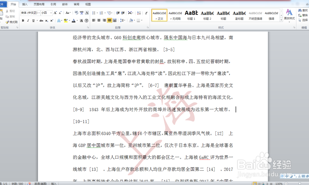
Task: Open the Find (查找) tool
Action: 303,10
